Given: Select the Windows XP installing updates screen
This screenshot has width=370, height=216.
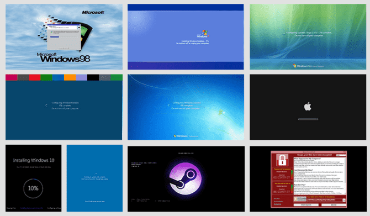Looking at the screenshot, I should coord(186,36).
